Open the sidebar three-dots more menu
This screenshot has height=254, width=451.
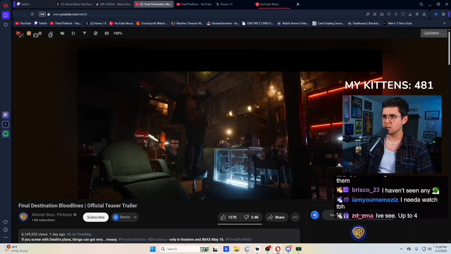tap(6, 237)
